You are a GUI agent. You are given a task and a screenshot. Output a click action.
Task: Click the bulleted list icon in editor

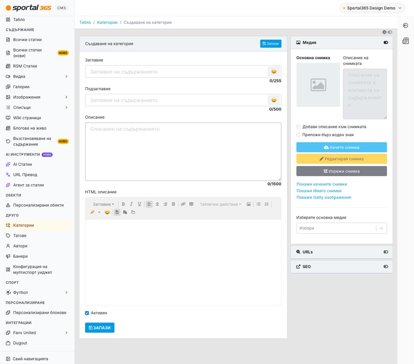point(259,204)
